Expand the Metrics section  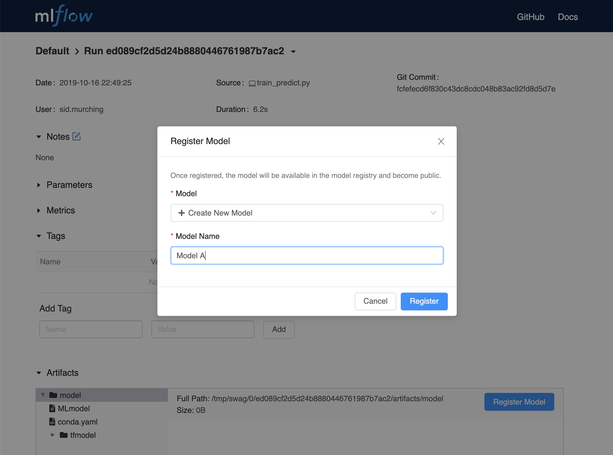[x=39, y=211]
